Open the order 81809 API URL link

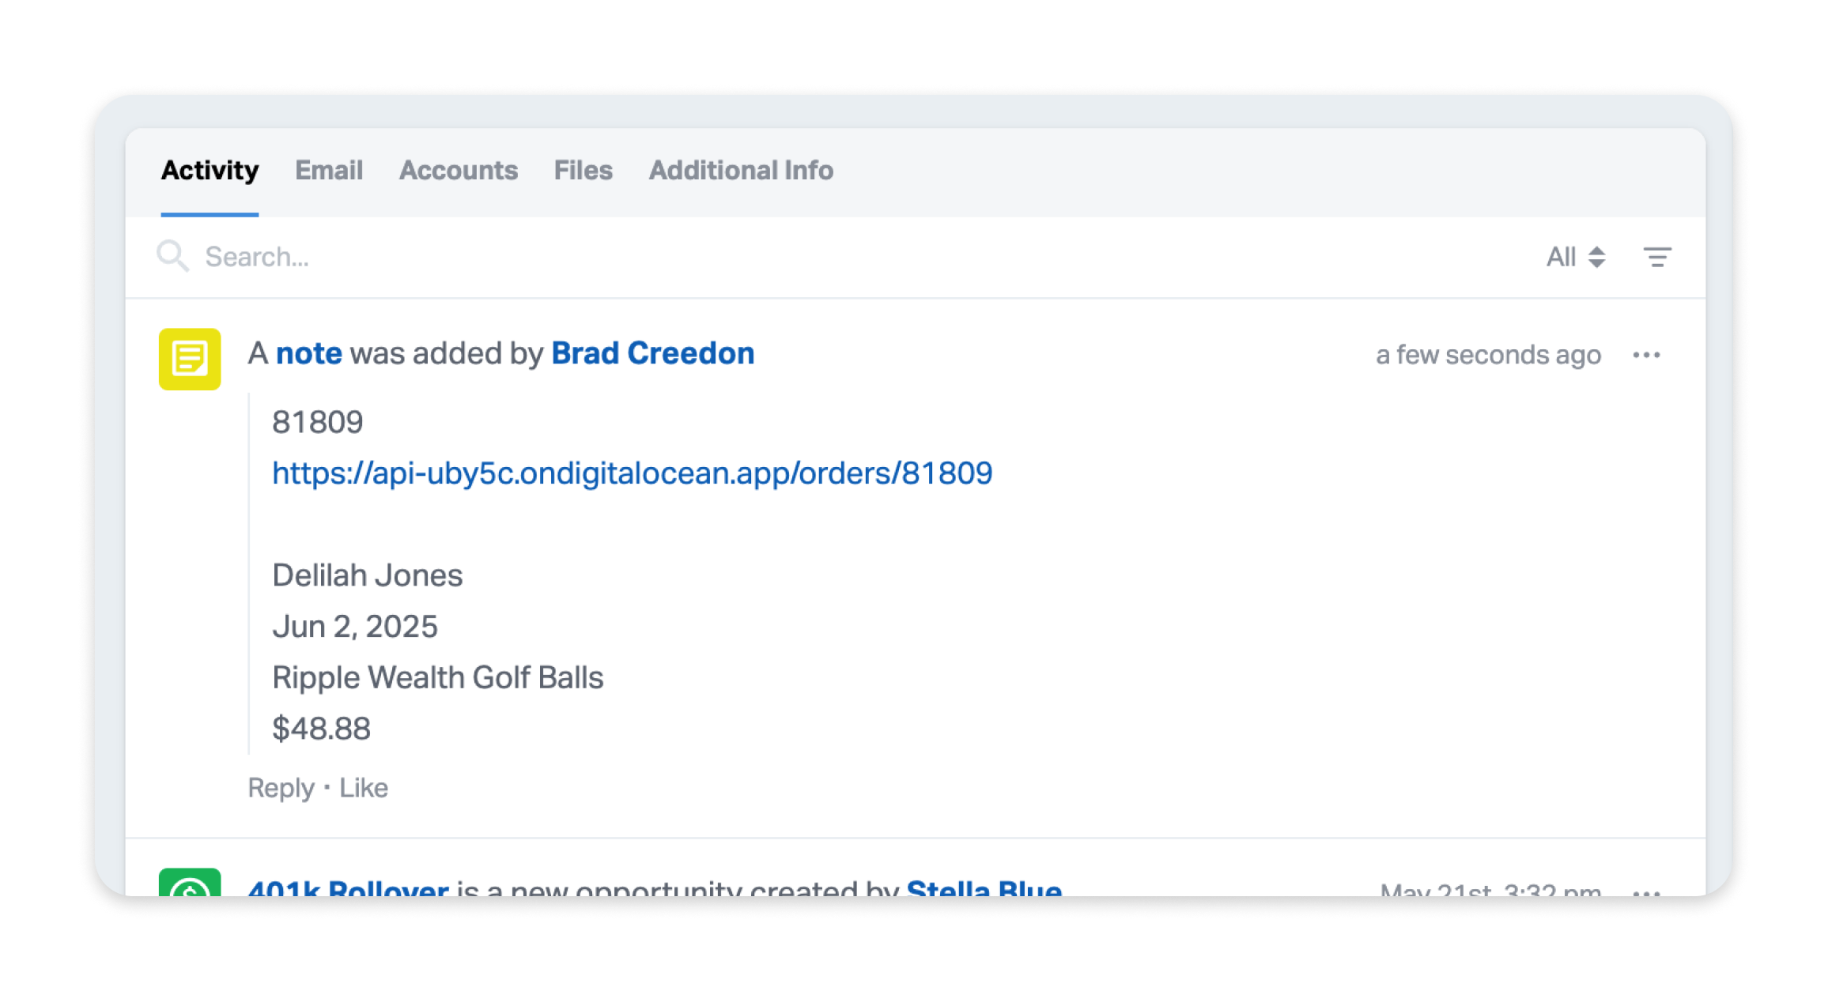[632, 473]
